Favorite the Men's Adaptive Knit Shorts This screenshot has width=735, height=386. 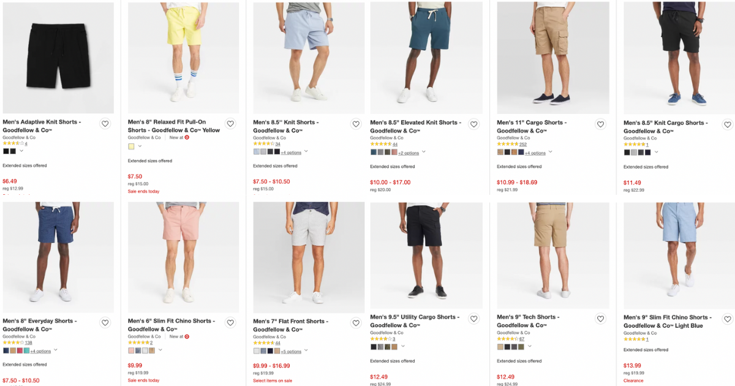pyautogui.click(x=105, y=124)
